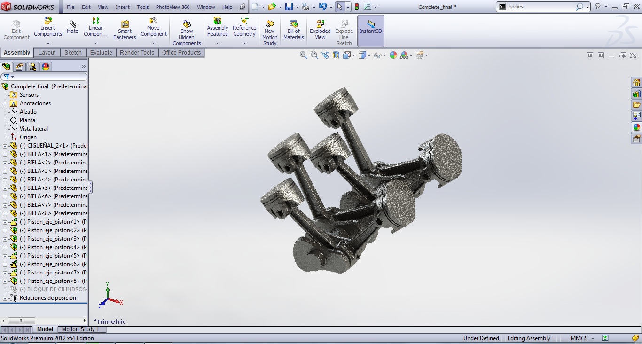This screenshot has height=344, width=642.
Task: Select the ConfigurationManager tab
Action: (x=32, y=67)
